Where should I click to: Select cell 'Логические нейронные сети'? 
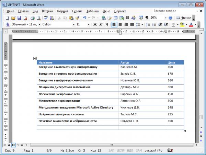click(78, 94)
